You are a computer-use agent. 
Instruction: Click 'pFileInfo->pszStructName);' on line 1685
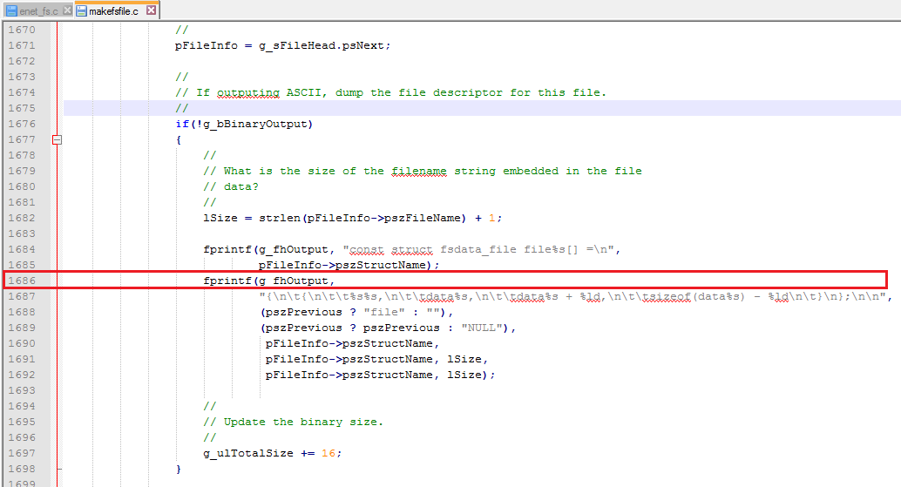click(x=349, y=266)
